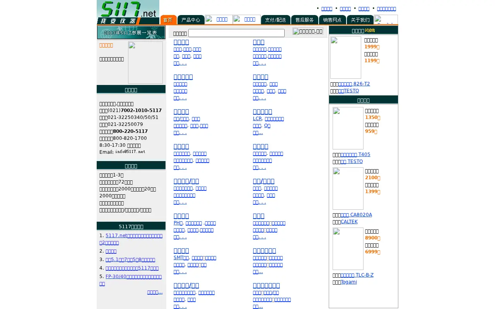495x309 pixels.
Task: Click the 800-820-1700 phone number
Action: coord(130,138)
